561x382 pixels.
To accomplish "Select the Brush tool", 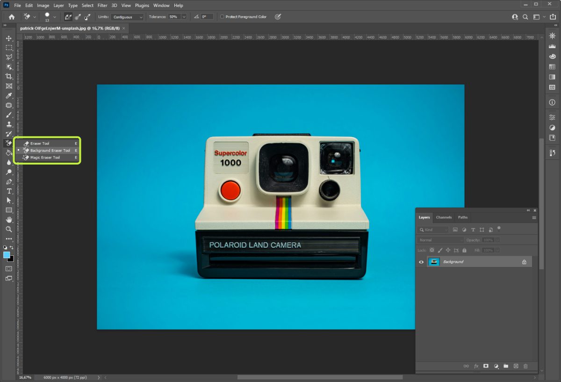I will coord(9,115).
